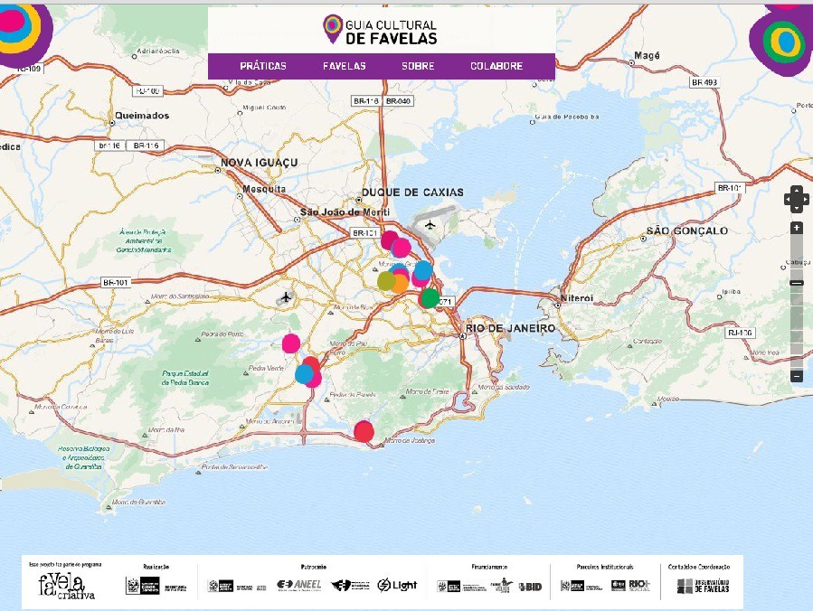Open the COLABORE menu item
Image resolution: width=813 pixels, height=611 pixels.
496,66
